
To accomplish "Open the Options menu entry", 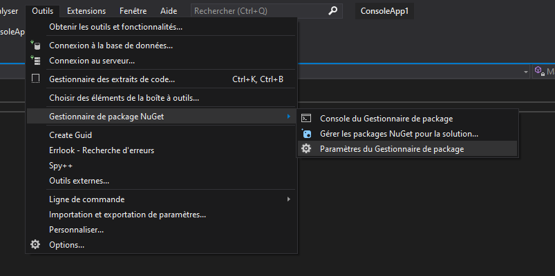I will [161, 244].
